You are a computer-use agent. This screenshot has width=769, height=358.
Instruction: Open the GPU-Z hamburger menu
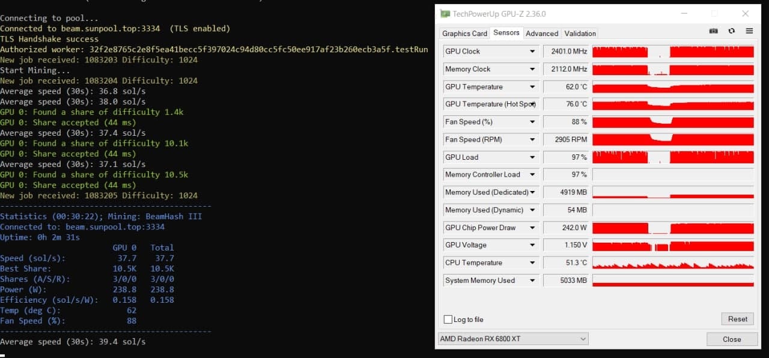(749, 31)
